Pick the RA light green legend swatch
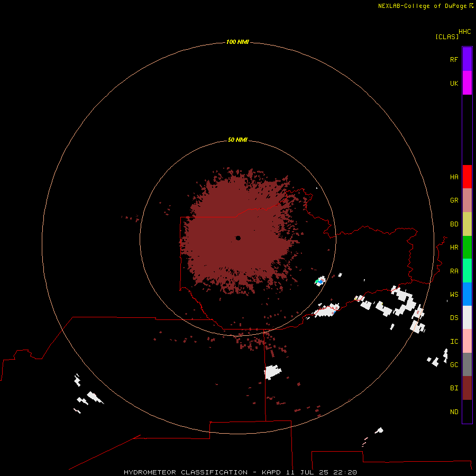This screenshot has width=476, height=476. point(467,271)
